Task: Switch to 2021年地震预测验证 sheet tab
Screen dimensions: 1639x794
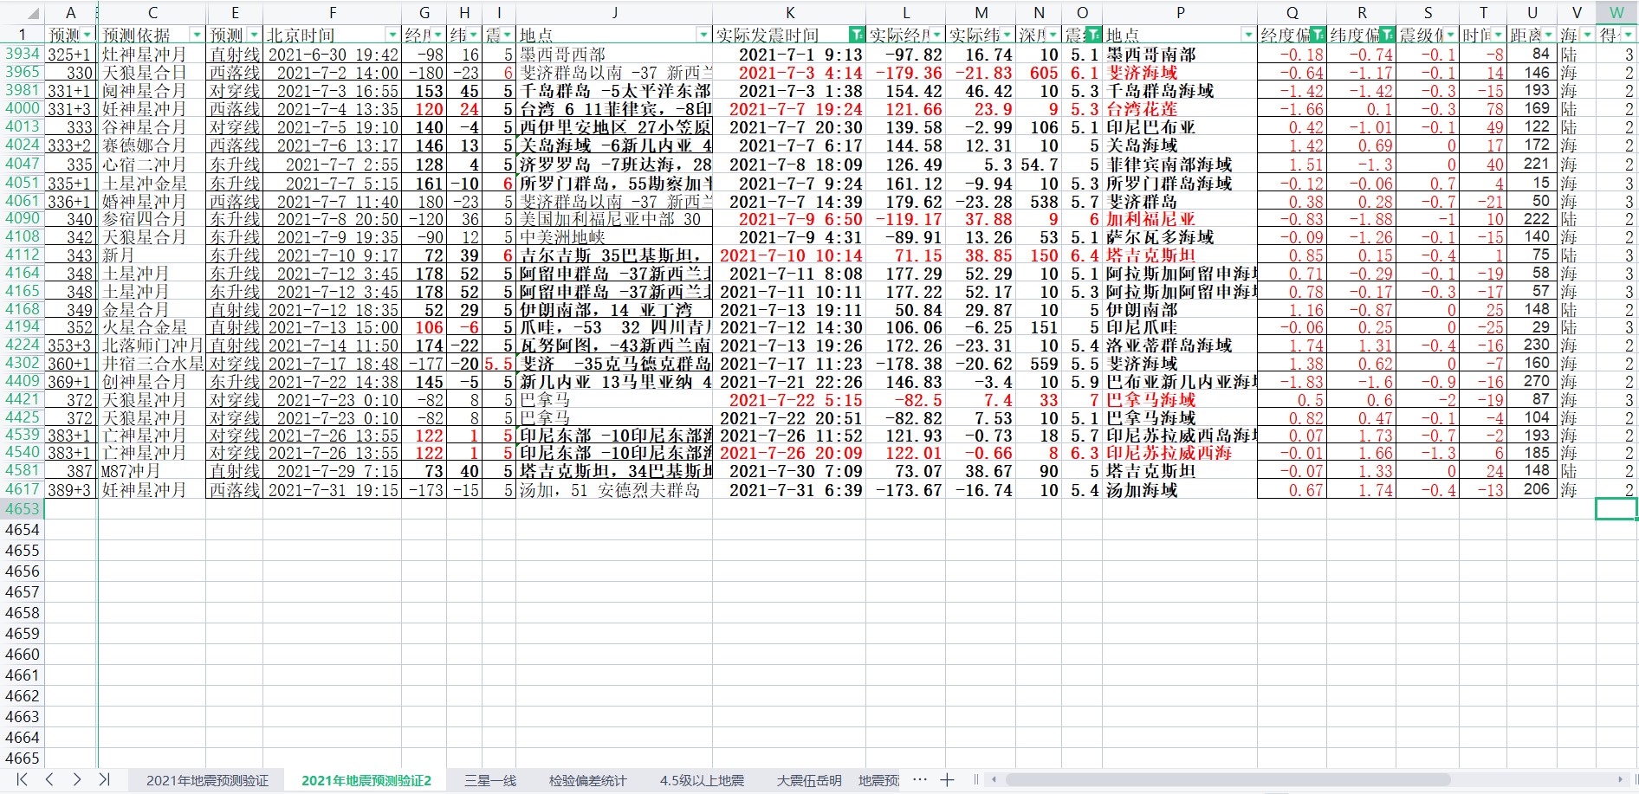Action: tap(208, 780)
